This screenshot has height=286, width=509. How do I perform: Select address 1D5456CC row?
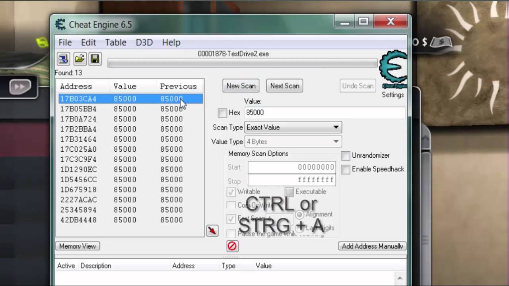click(x=130, y=180)
